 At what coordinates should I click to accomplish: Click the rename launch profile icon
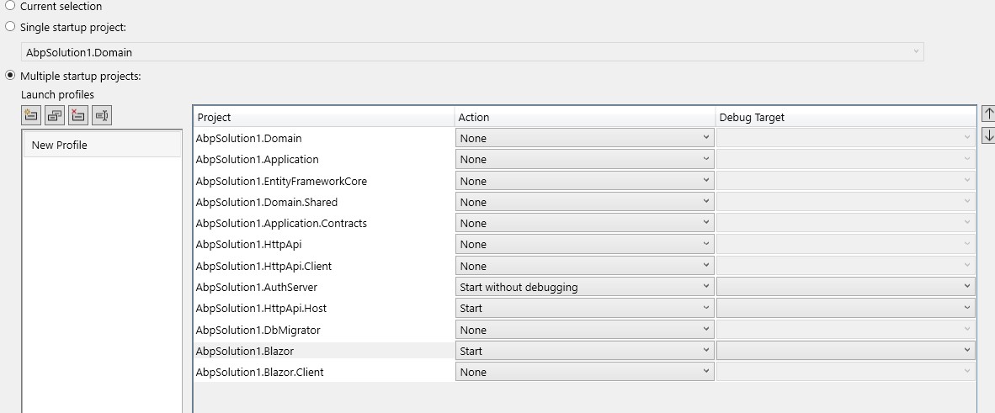pos(102,115)
